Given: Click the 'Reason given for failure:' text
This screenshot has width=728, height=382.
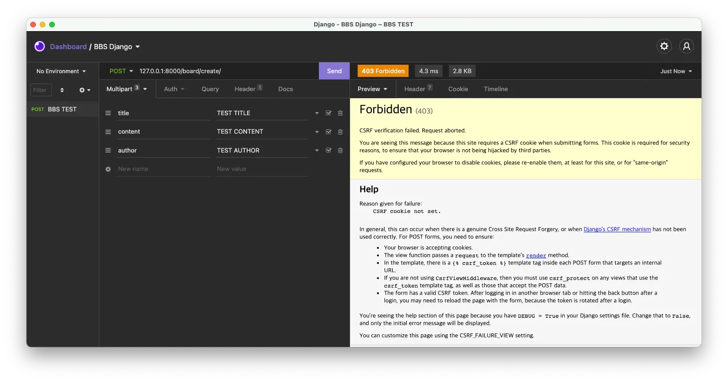Looking at the screenshot, I should point(391,204).
